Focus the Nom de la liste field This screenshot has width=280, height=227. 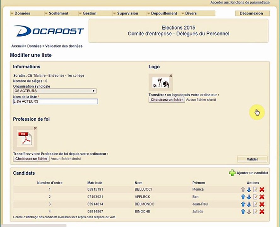click(x=55, y=102)
